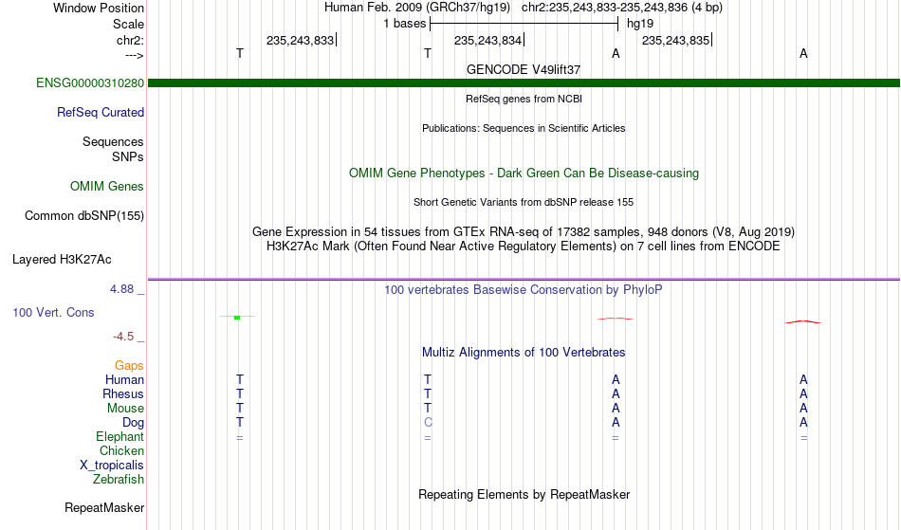Image resolution: width=901 pixels, height=530 pixels.
Task: Click the OMIM Genes track label
Action: click(x=106, y=187)
